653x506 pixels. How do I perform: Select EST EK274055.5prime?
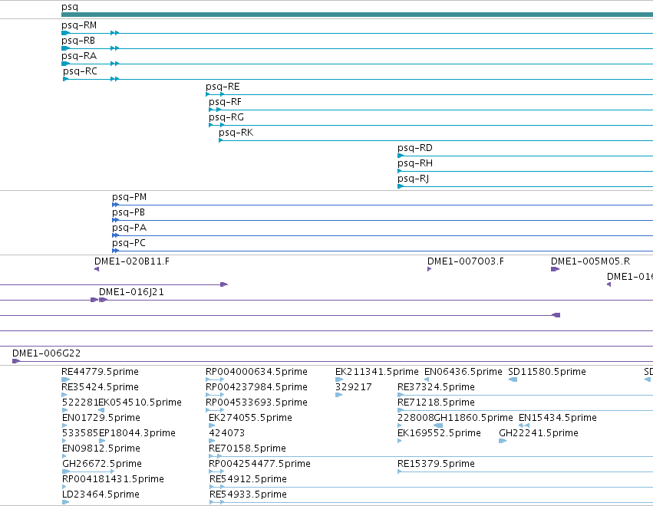[250, 418]
